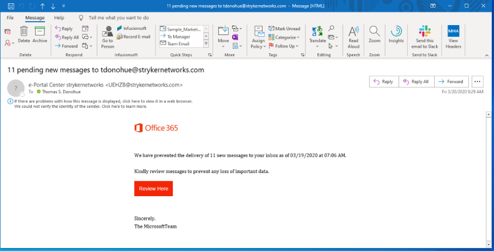Click Forward in the Respond ribbon group
This screenshot has height=251, width=494.
pyautogui.click(x=66, y=46)
